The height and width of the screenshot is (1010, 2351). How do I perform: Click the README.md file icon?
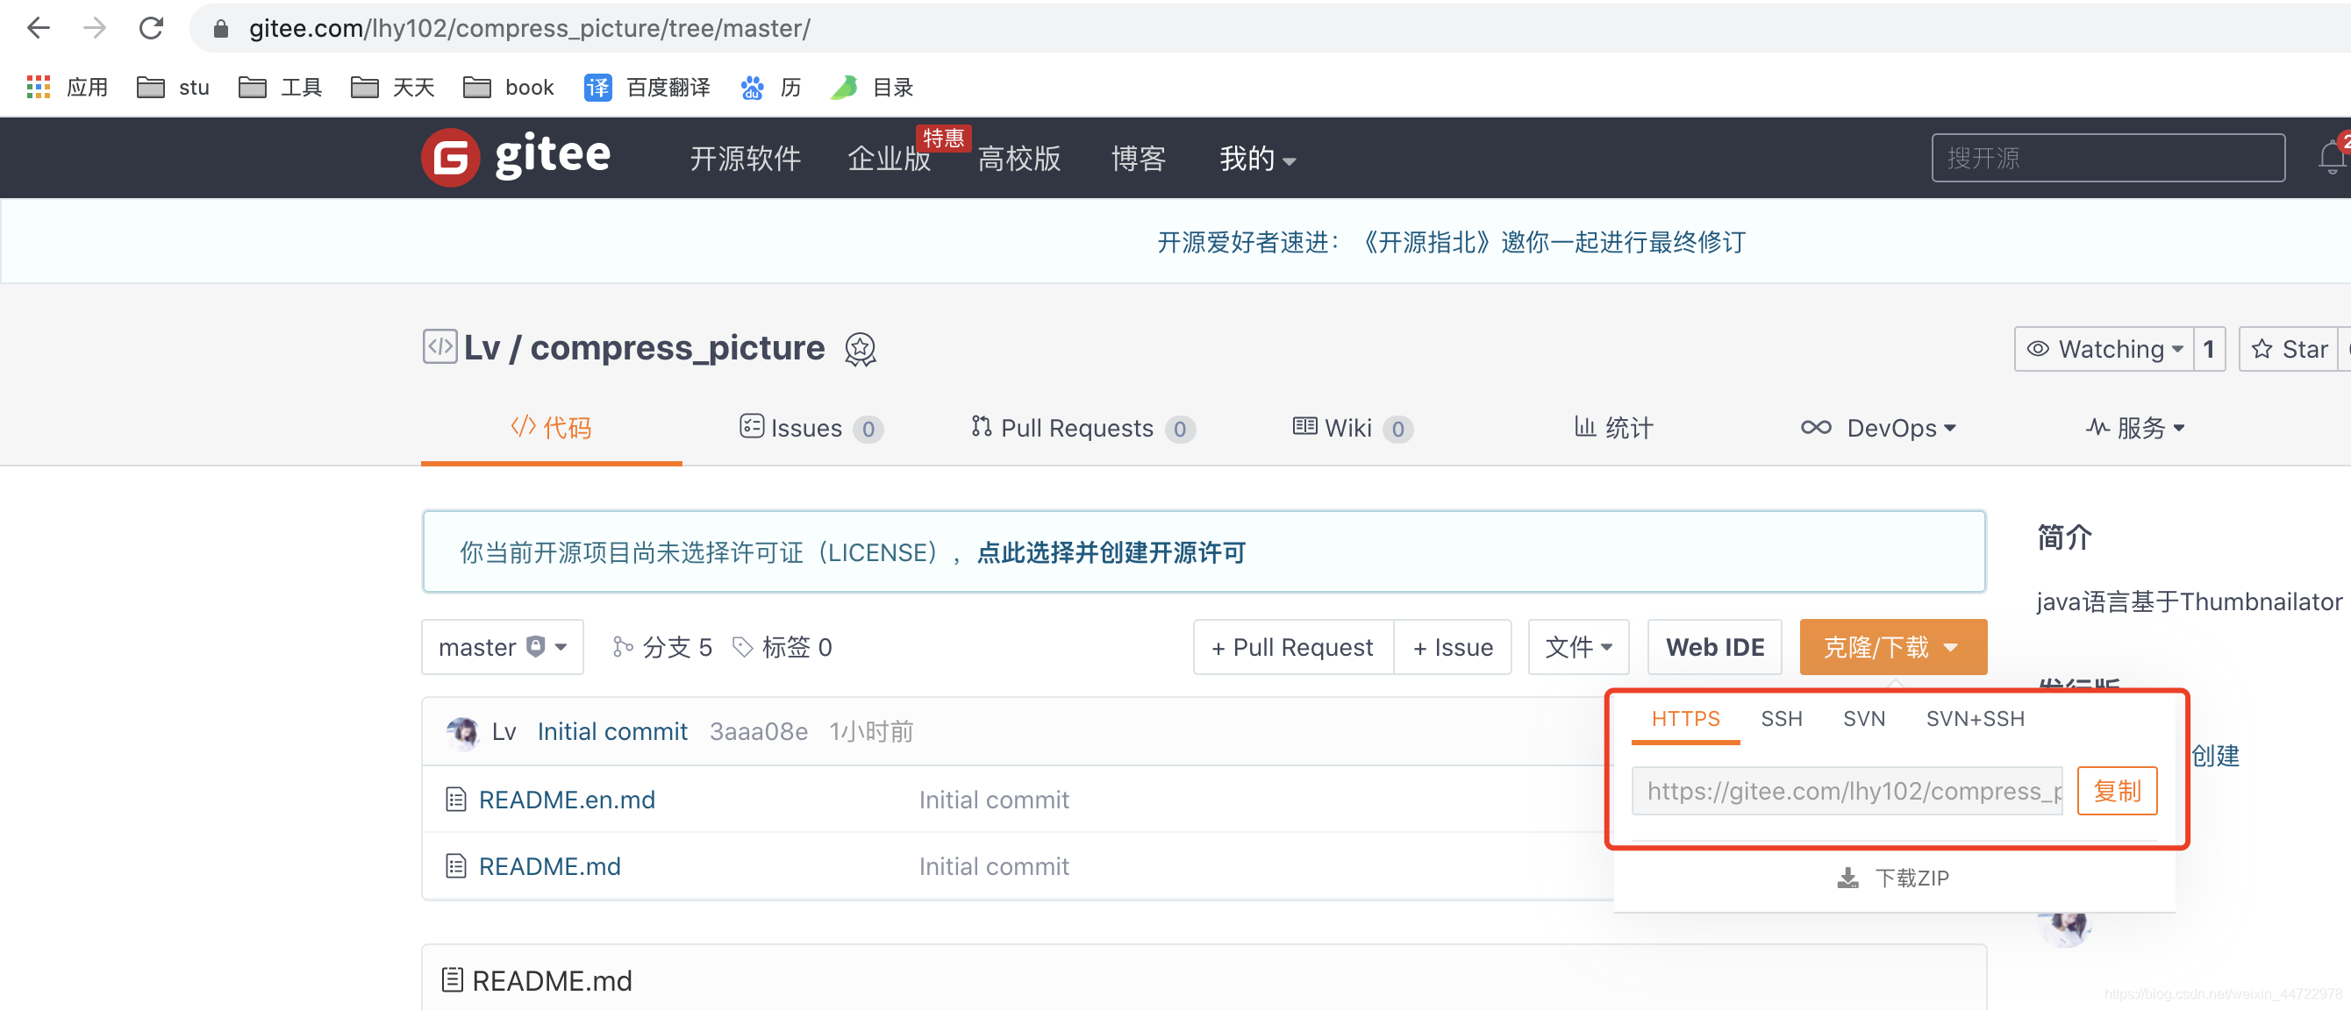pos(456,866)
